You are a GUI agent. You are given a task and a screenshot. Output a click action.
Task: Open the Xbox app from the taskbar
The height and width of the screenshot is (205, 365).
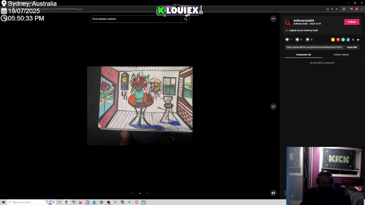[143, 202]
